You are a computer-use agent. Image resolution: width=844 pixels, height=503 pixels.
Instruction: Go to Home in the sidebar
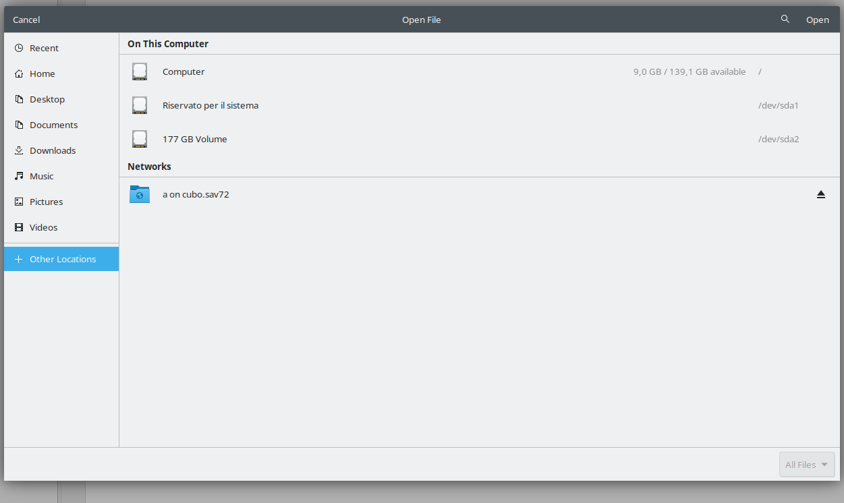pos(43,73)
